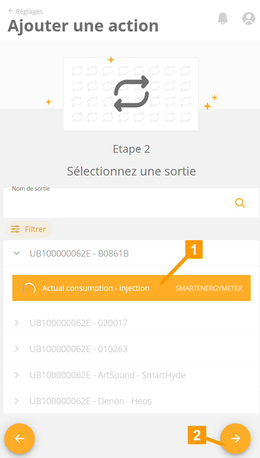260x458 pixels.
Task: Click the UB100000062E - Denon - Heos row
Action: point(90,401)
